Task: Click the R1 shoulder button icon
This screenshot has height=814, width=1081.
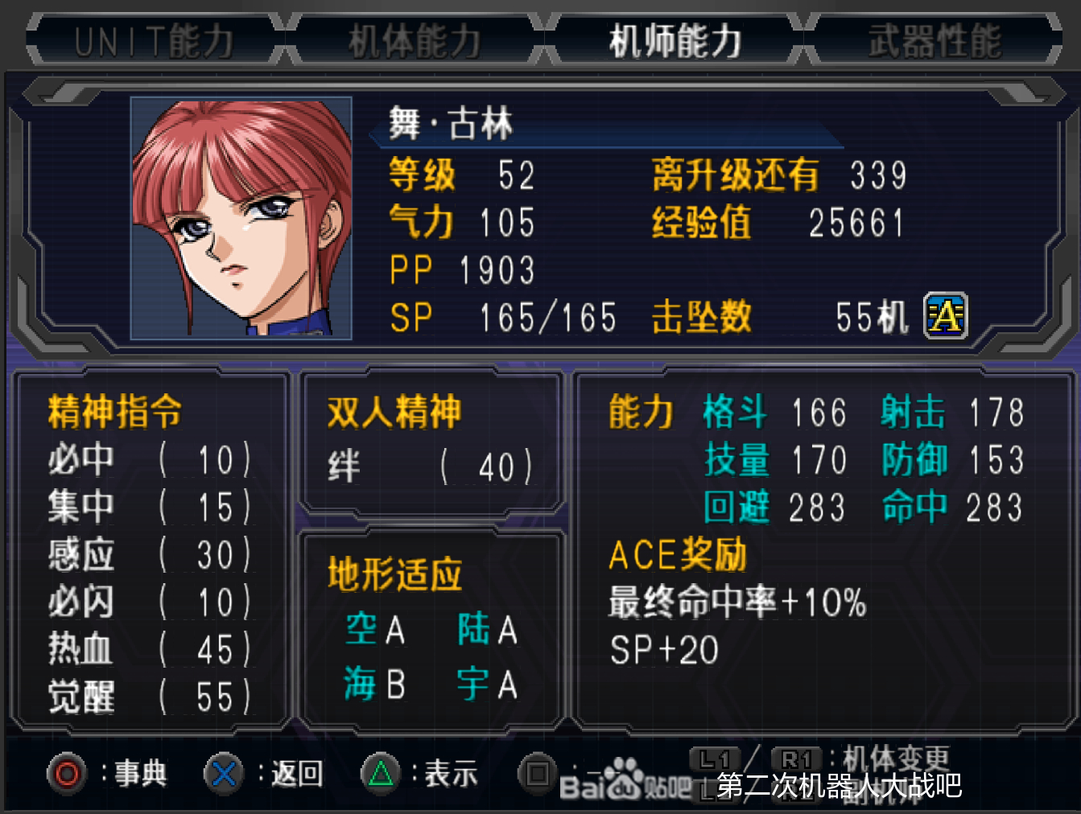Action: (x=796, y=758)
